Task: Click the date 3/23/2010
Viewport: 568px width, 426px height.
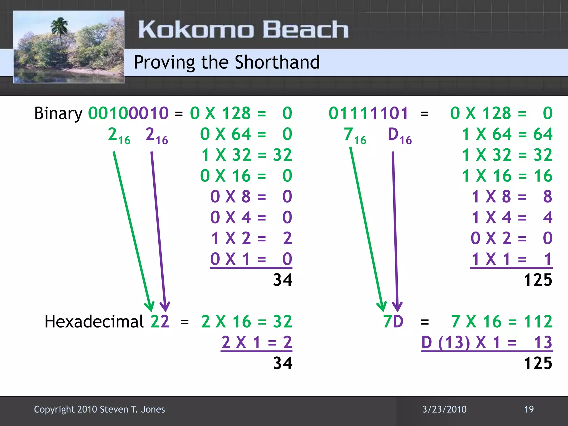Action: (x=444, y=409)
